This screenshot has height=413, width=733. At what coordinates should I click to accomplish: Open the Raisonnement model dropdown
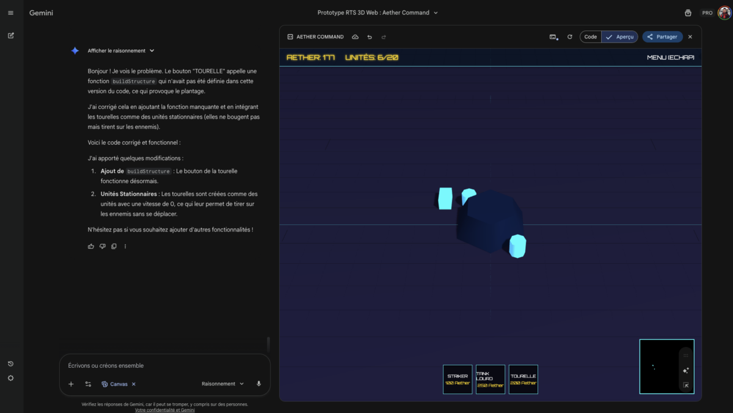pyautogui.click(x=222, y=384)
